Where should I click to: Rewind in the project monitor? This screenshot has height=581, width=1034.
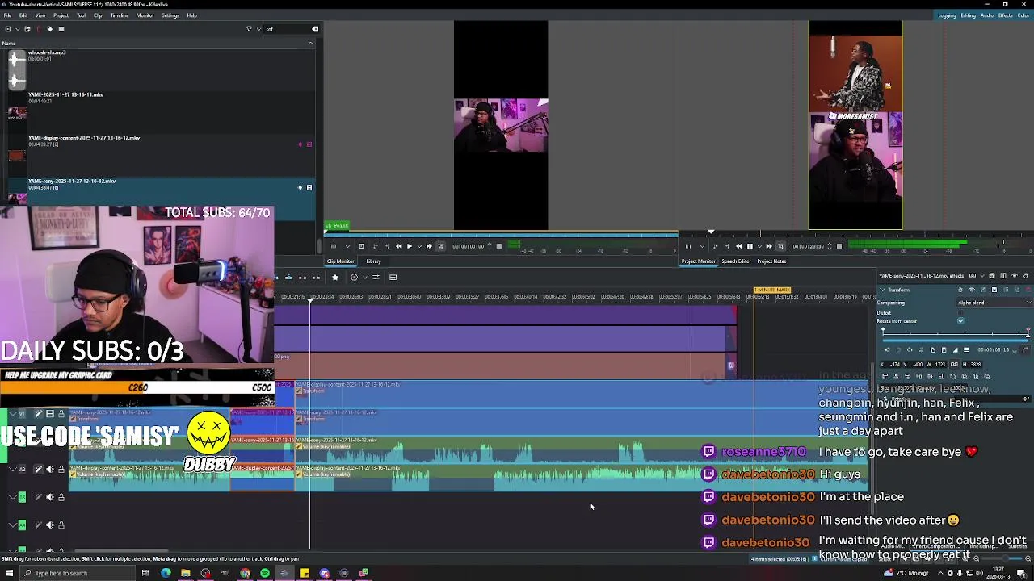(738, 246)
